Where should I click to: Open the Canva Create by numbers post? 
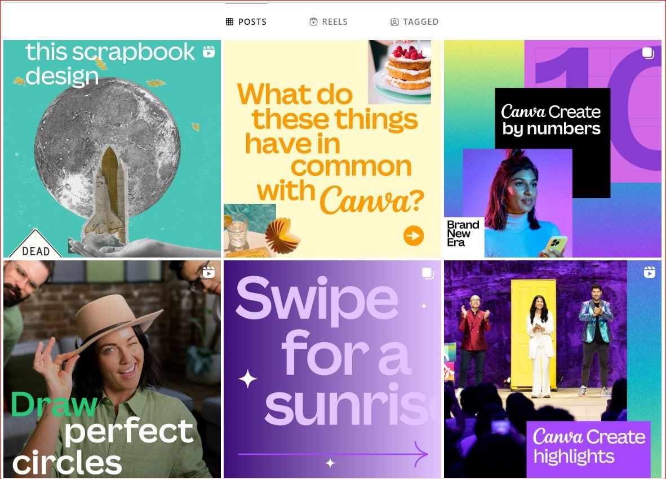point(553,149)
